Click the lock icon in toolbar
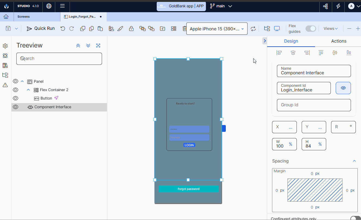This screenshot has width=361, height=220. (x=131, y=29)
